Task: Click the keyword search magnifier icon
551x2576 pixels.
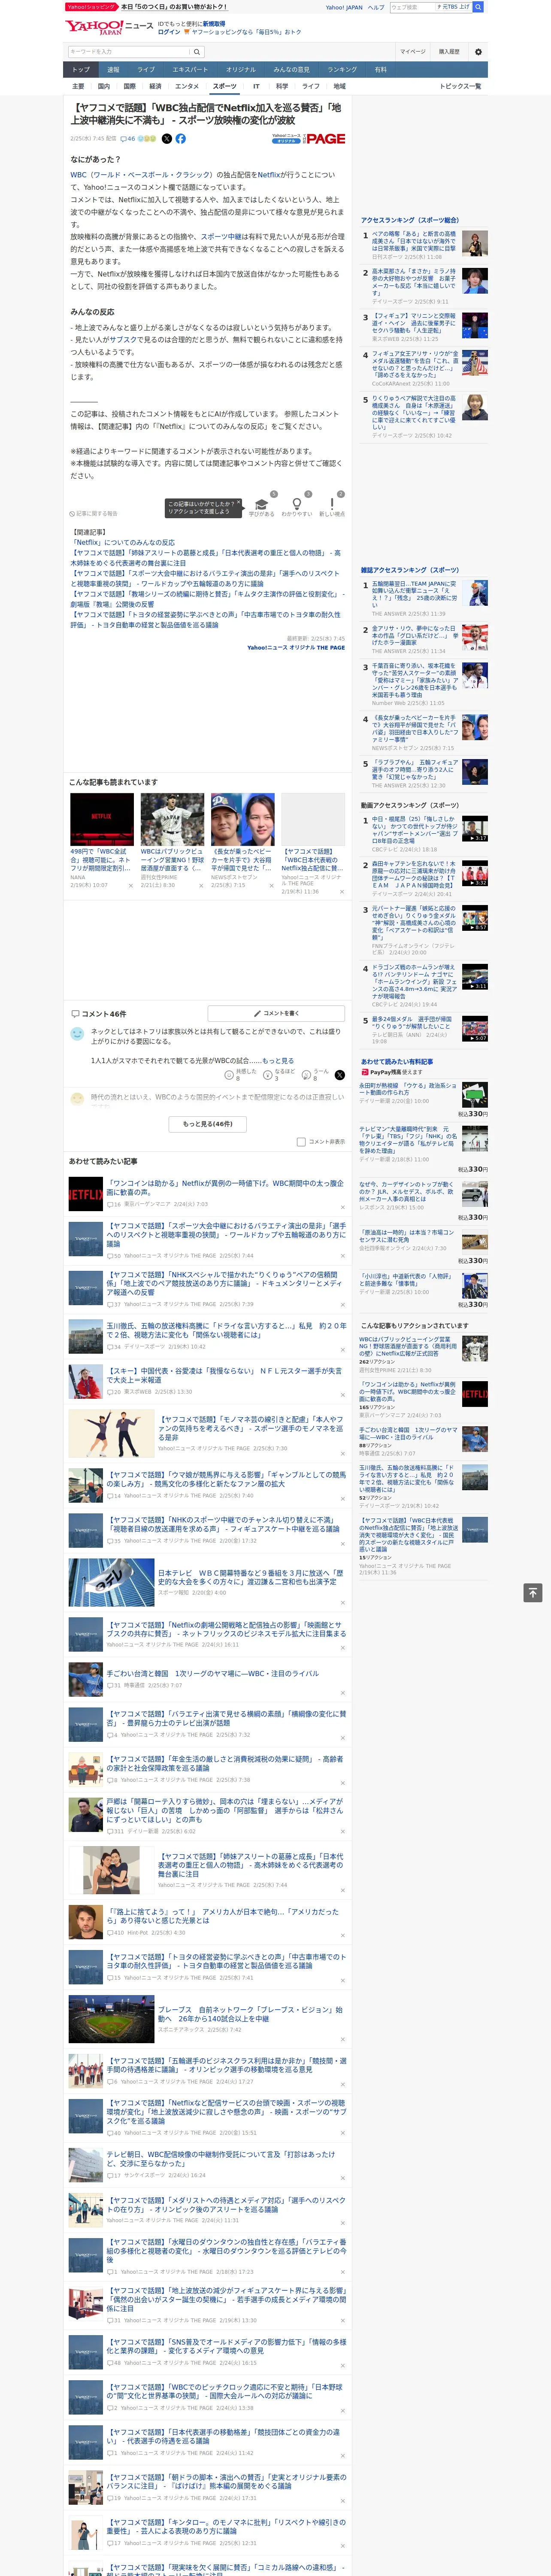Action: pos(197,51)
